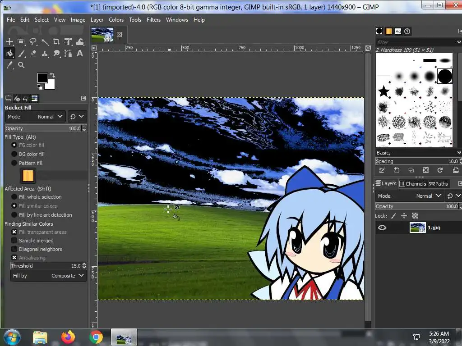Click the Duplicate brush icon
Image resolution: width=462 pixels, height=346 pixels.
[411, 170]
